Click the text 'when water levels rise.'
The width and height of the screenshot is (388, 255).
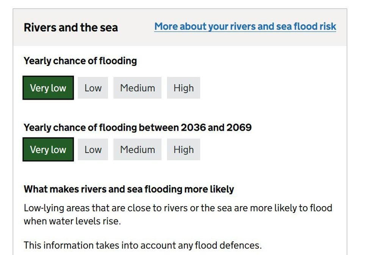[72, 221]
